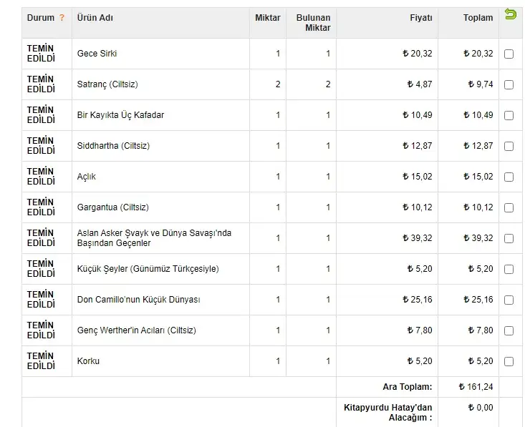Click the Durum column header

(x=41, y=18)
